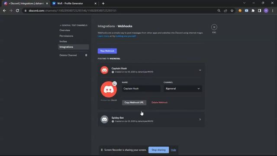The image size is (277, 156).
Task: Click Stop sharing in the recorder bar
Action: pos(158,150)
